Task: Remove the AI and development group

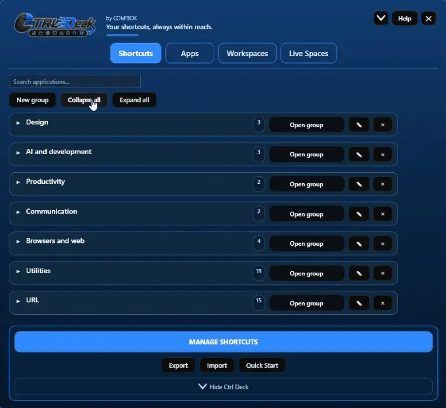Action: (x=382, y=155)
